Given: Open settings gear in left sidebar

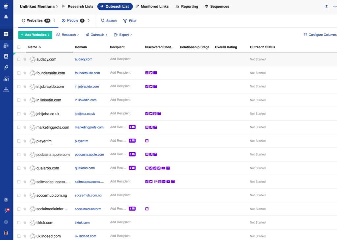Looking at the screenshot, I should [x=6, y=222].
